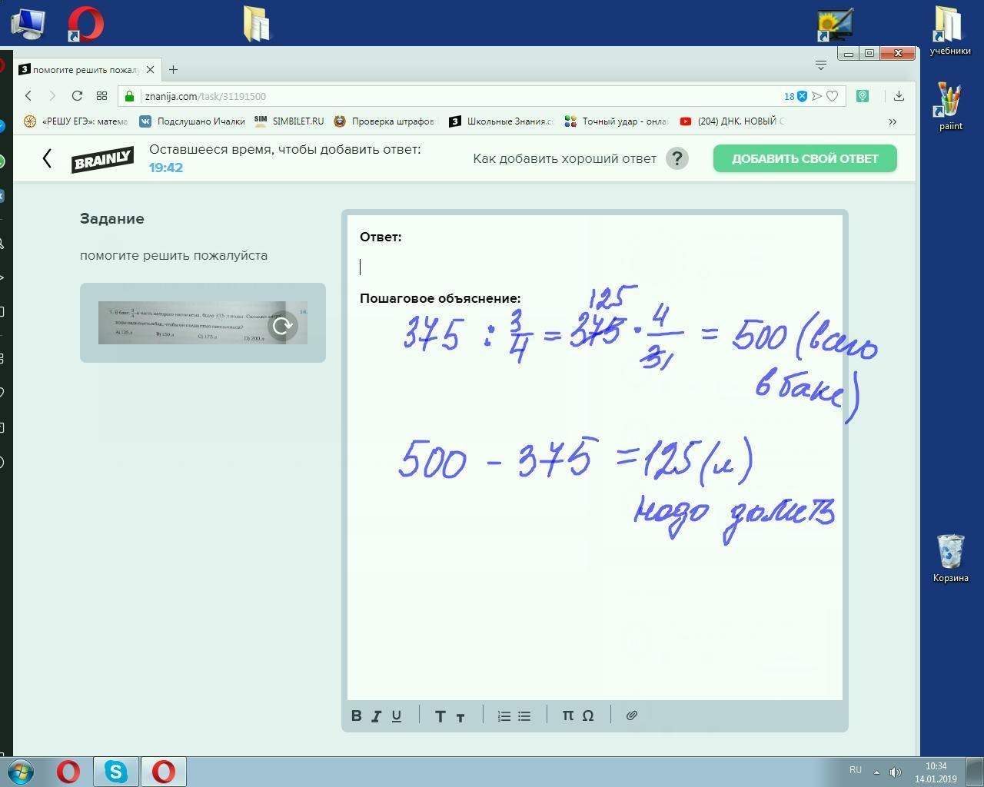Toggle underline formatting in answer editor
The image size is (984, 787).
point(397,716)
